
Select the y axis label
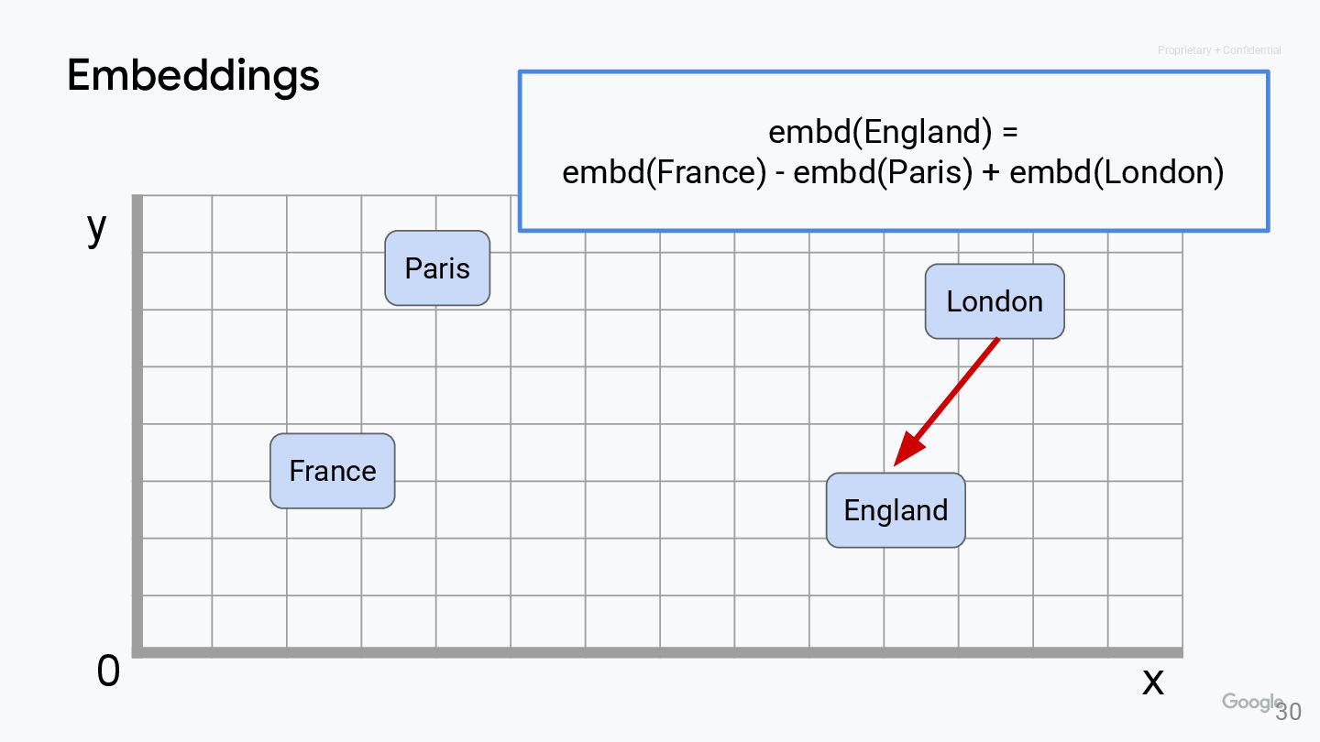click(97, 227)
